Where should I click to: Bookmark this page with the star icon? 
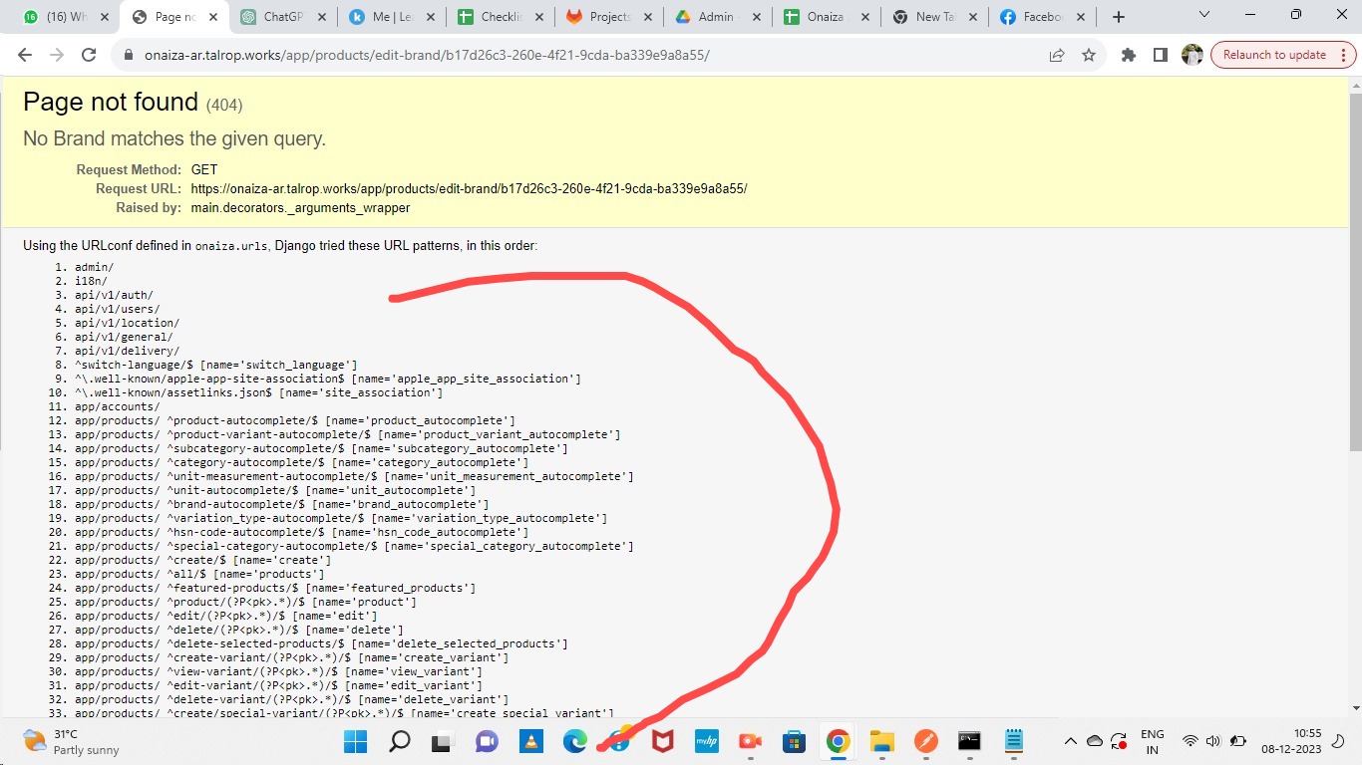pos(1089,56)
